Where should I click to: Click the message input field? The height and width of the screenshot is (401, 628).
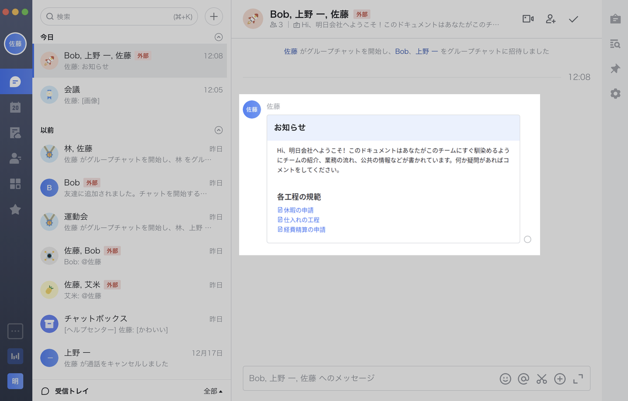[x=366, y=378]
